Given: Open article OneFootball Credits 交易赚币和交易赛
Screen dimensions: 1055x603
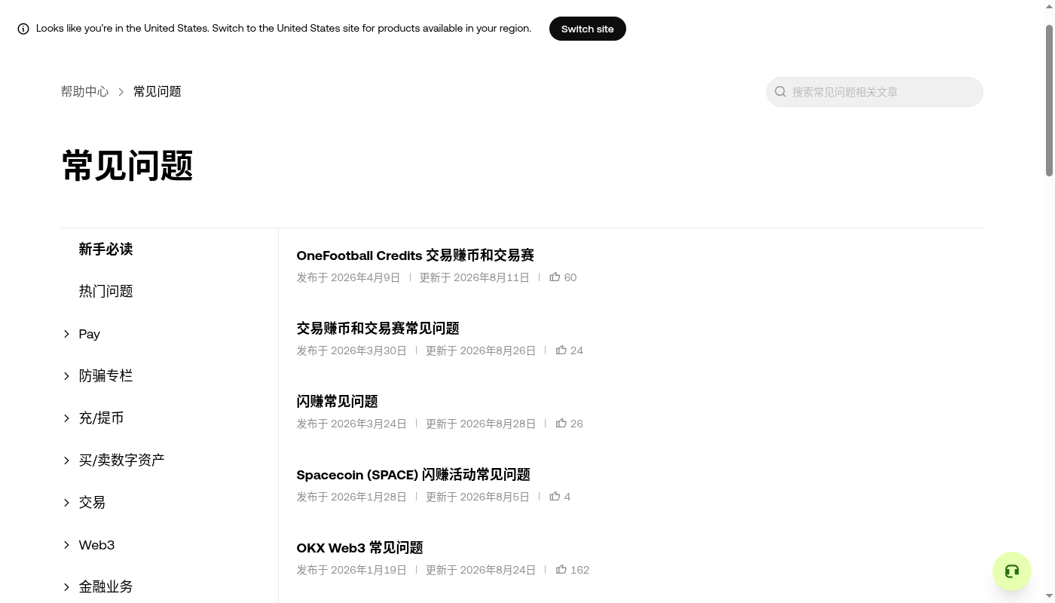Looking at the screenshot, I should point(415,255).
